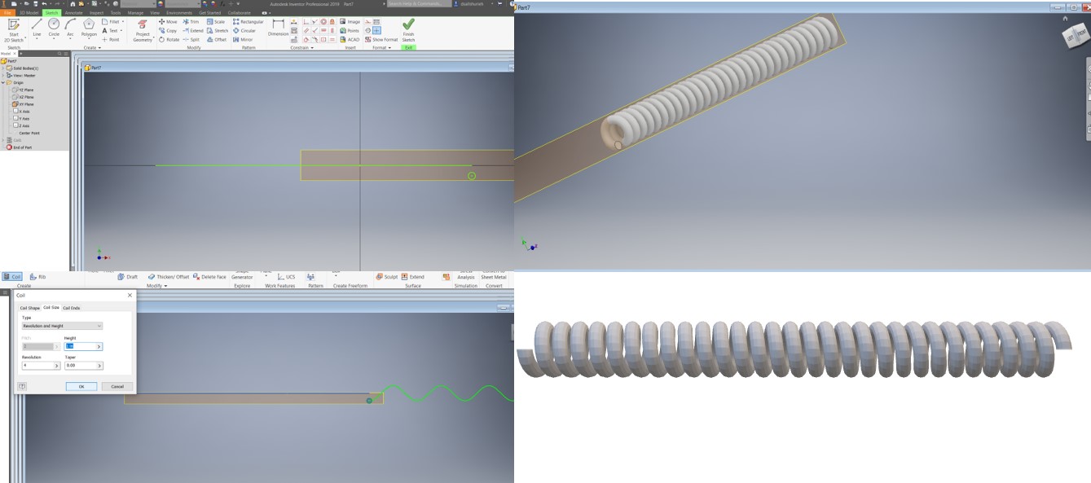1091x483 pixels.
Task: Toggle Show Format option
Action: [381, 39]
